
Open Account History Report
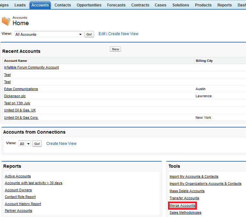pyautogui.click(x=23, y=204)
